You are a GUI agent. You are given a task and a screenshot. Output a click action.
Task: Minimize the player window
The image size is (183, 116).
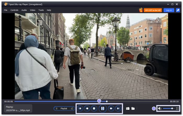[168, 4]
